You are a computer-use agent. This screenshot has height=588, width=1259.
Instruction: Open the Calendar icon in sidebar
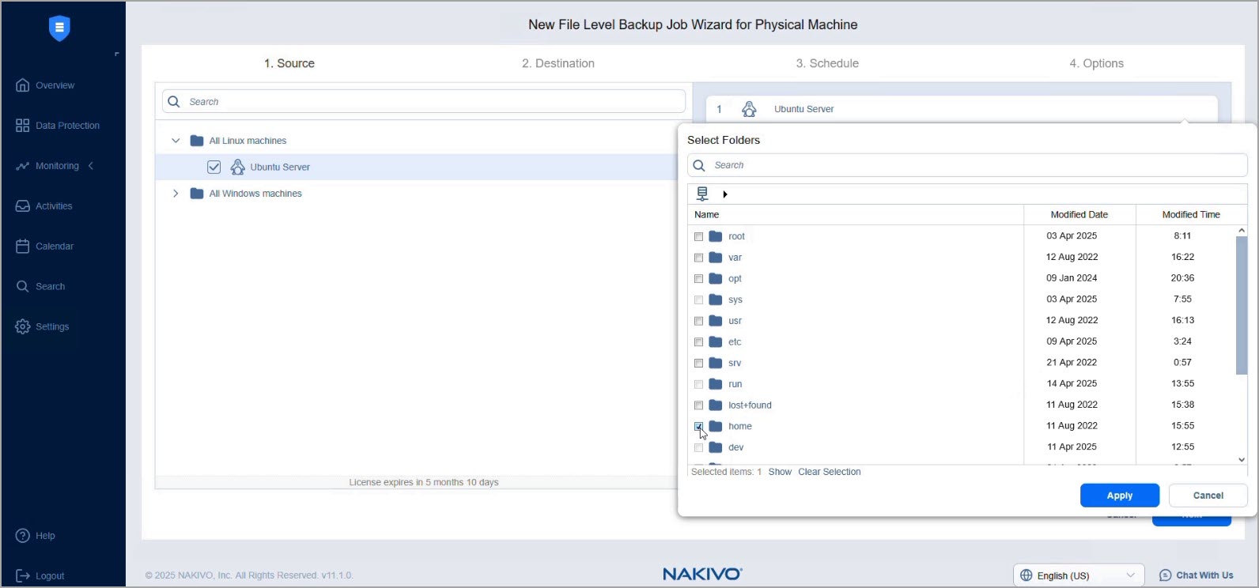point(22,247)
